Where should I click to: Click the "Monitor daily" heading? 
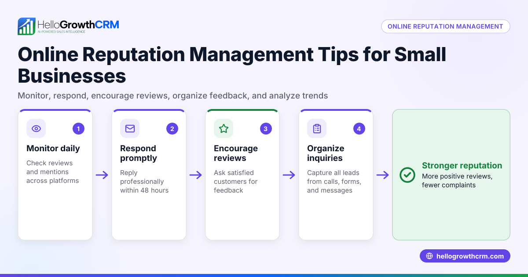[x=53, y=148]
